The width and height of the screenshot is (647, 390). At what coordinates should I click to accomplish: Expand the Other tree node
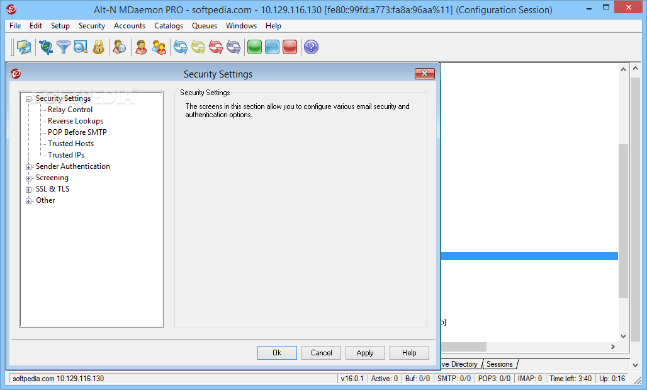[28, 201]
